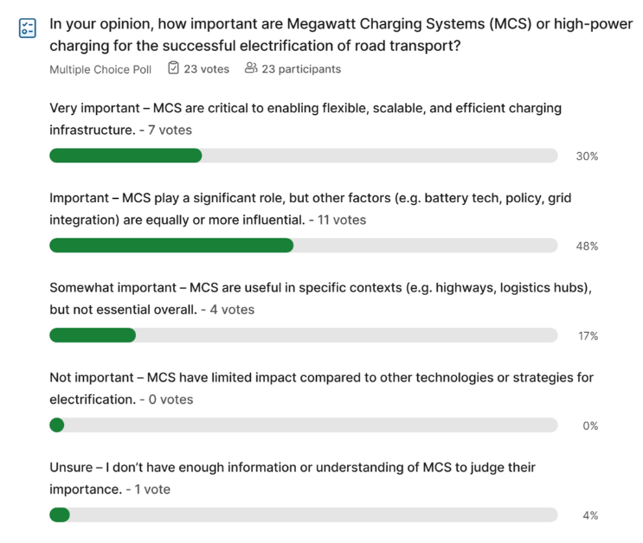Click the 23 participants label
The image size is (643, 543).
[301, 69]
